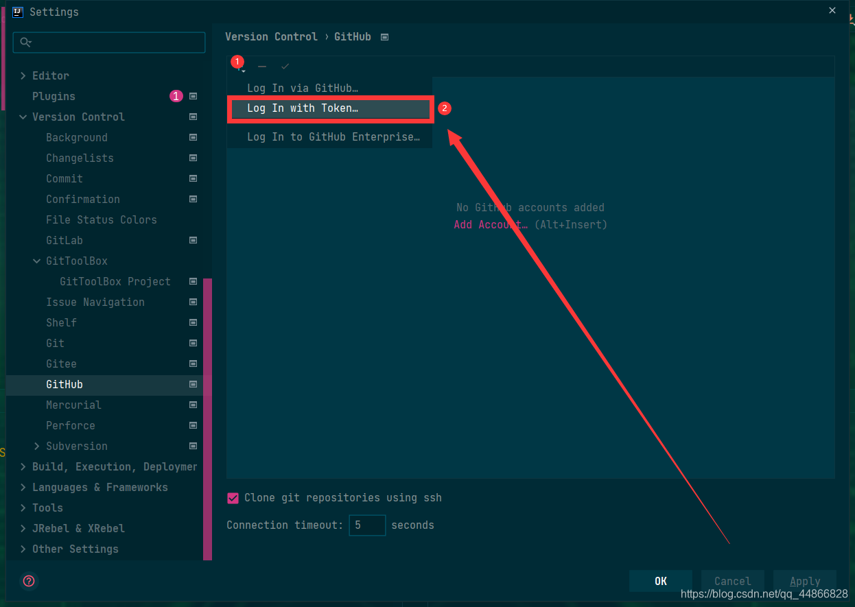
Task: Click project-level icon next to Plugins
Action: pos(194,96)
